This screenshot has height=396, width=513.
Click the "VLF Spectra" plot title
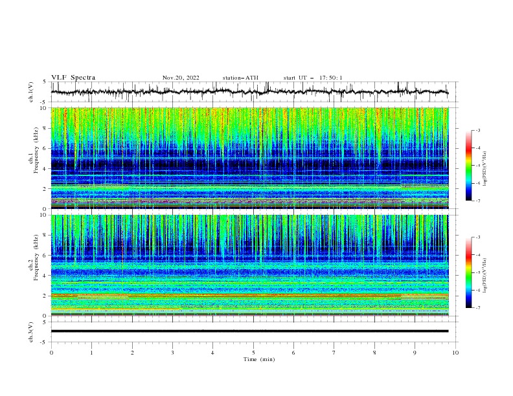73,78
